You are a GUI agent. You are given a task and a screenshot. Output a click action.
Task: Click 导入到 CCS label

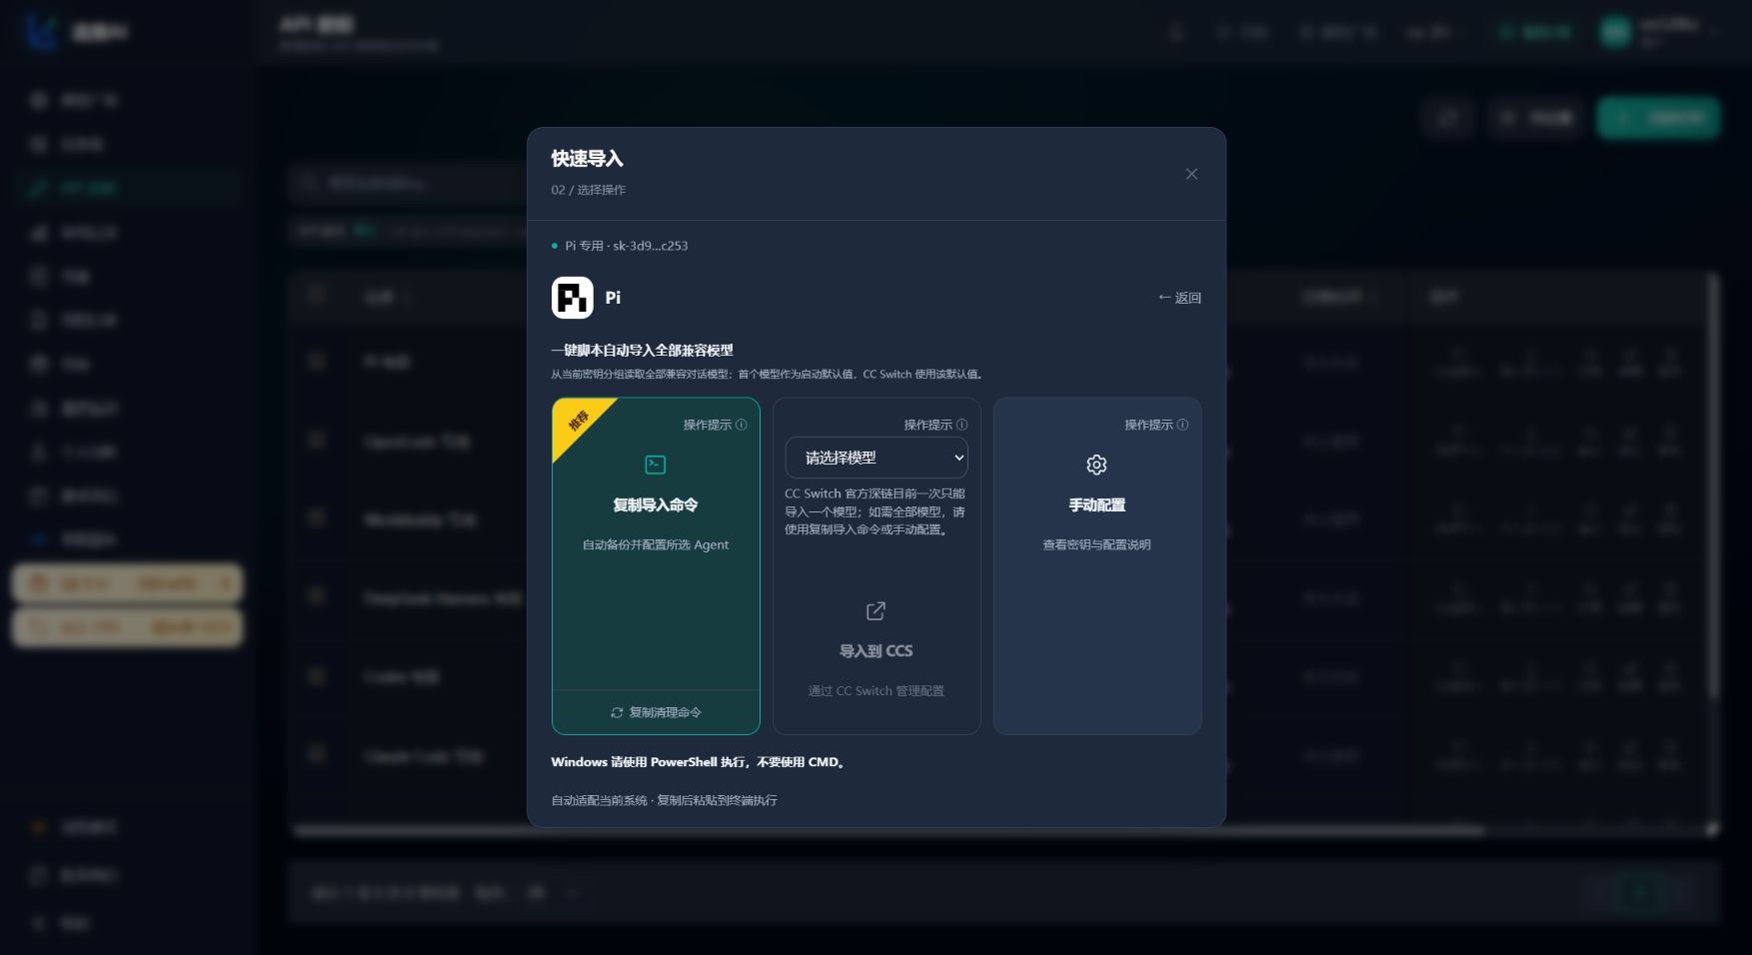[x=876, y=651]
